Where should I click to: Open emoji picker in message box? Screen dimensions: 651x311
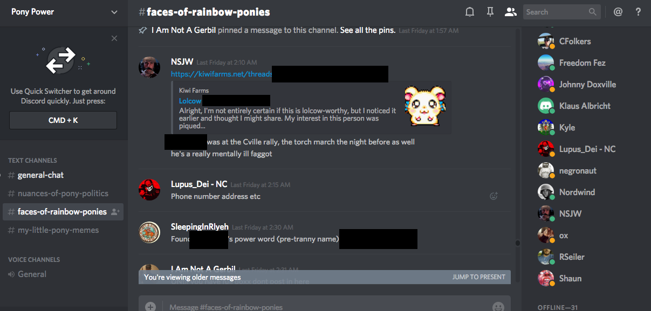(498, 307)
